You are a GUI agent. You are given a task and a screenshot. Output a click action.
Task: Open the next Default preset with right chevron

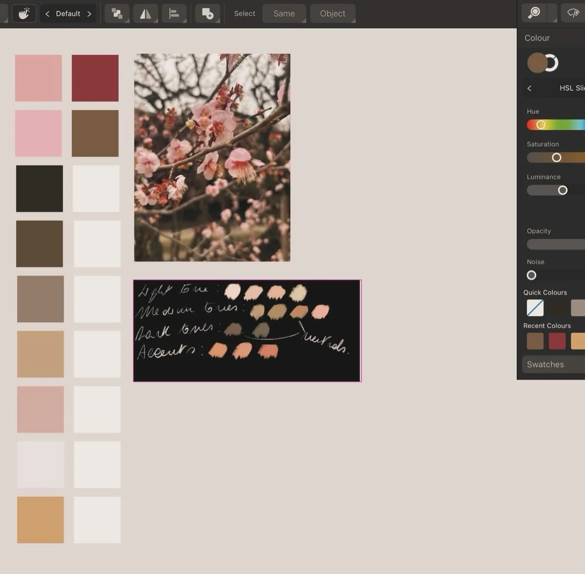pos(89,13)
